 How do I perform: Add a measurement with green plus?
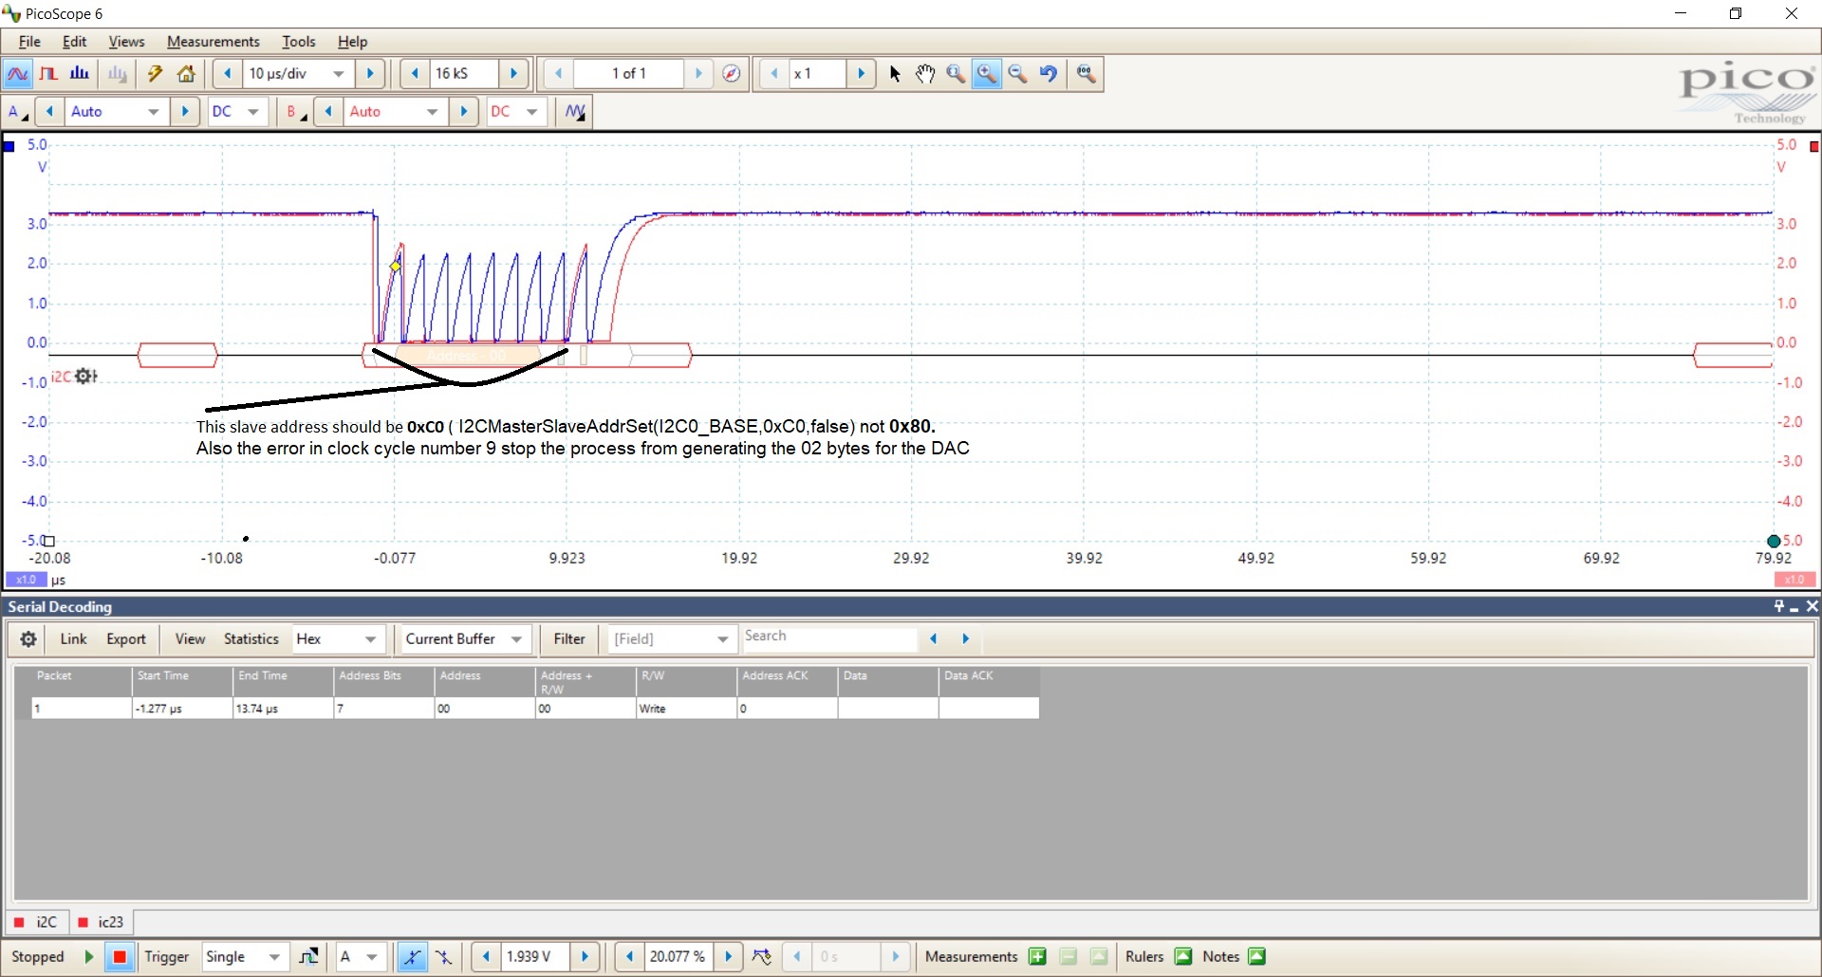[x=1037, y=956]
